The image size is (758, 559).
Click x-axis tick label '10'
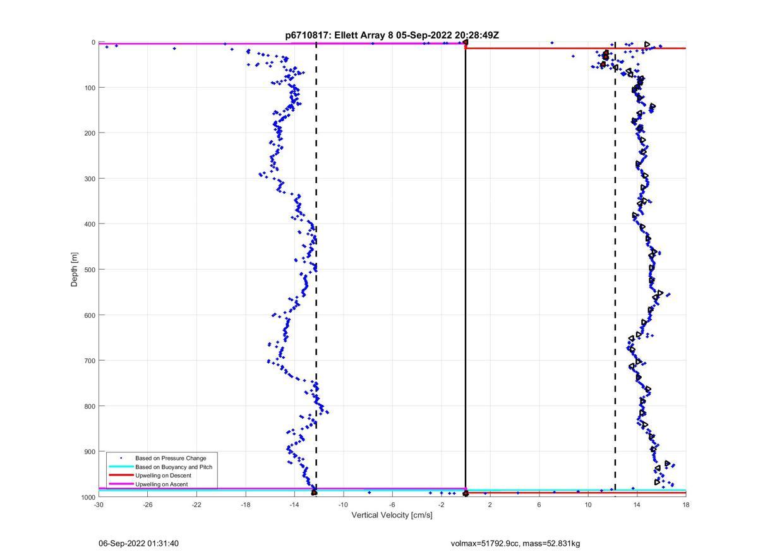tap(588, 505)
